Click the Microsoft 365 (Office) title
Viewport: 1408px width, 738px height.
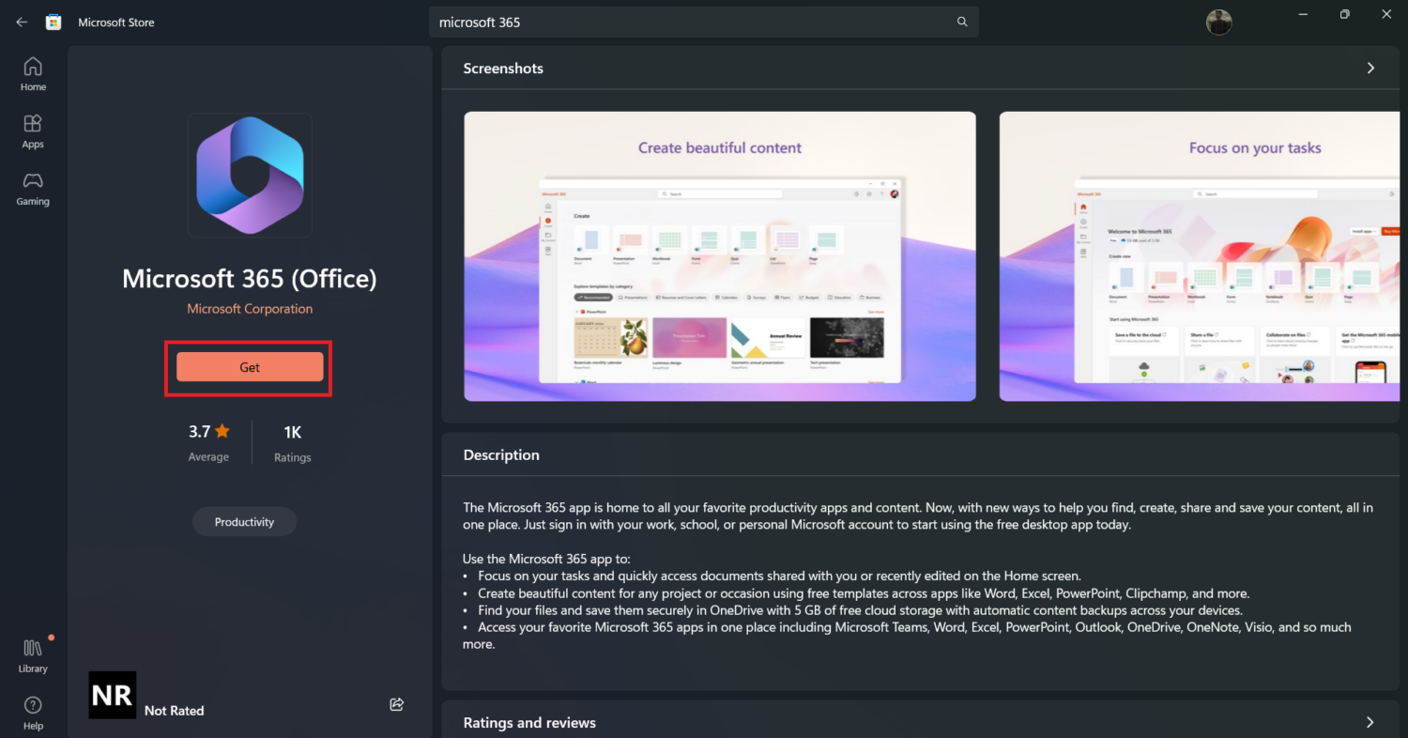click(250, 279)
